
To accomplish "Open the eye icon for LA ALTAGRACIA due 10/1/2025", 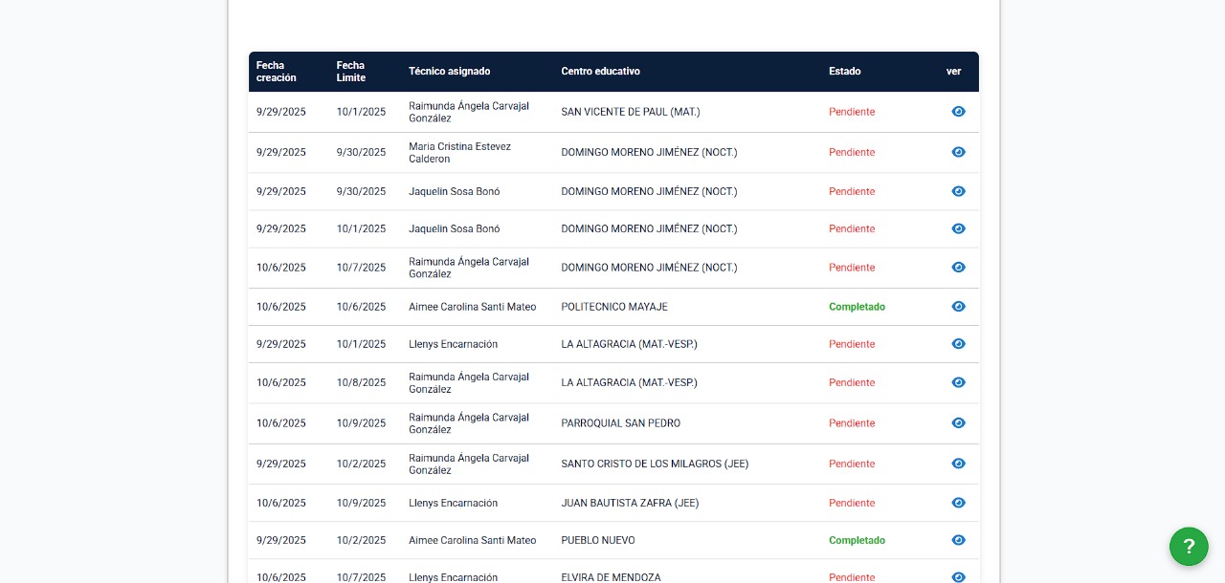I will click(x=958, y=344).
